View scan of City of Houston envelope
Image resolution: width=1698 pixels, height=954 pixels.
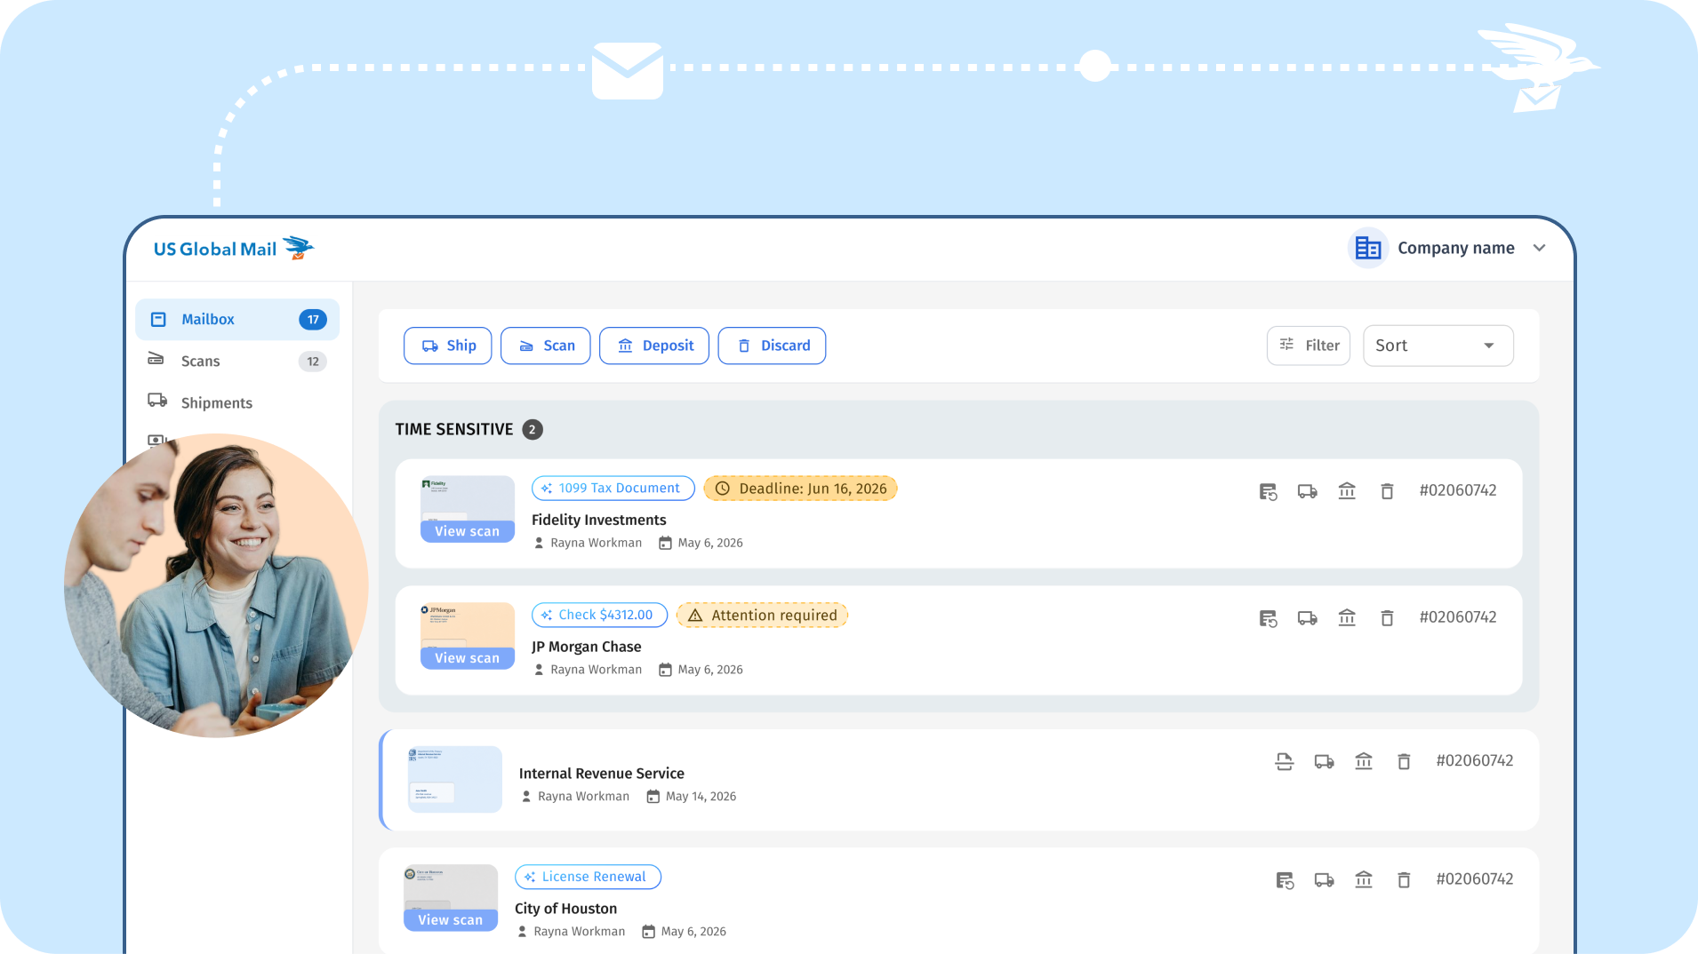pos(451,919)
